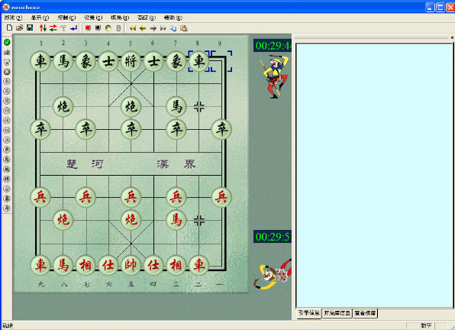This screenshot has height=330, width=455.
Task: Swap sides using red-green horizontal arrows
Action: pos(53,27)
